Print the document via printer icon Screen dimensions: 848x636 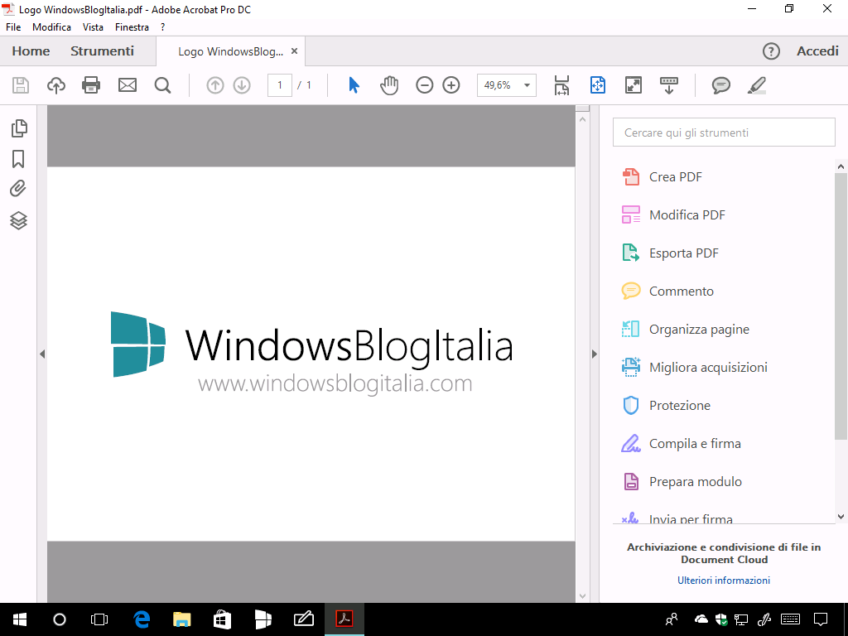[91, 85]
